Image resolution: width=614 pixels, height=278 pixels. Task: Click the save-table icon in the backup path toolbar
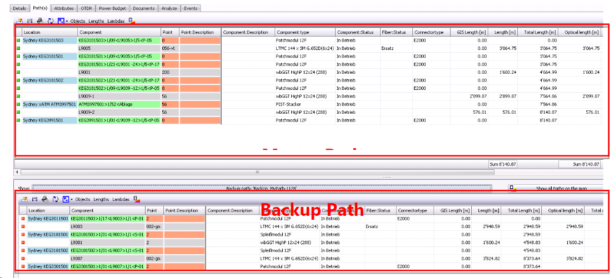34,199
